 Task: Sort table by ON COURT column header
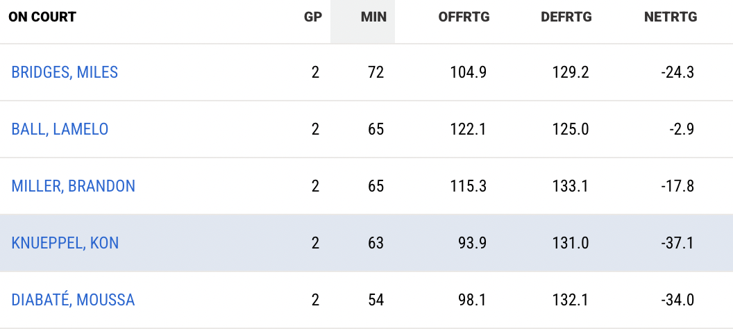[42, 17]
